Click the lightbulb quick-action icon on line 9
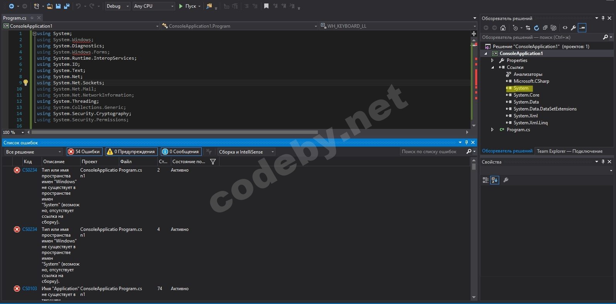The image size is (616, 304). click(x=25, y=83)
